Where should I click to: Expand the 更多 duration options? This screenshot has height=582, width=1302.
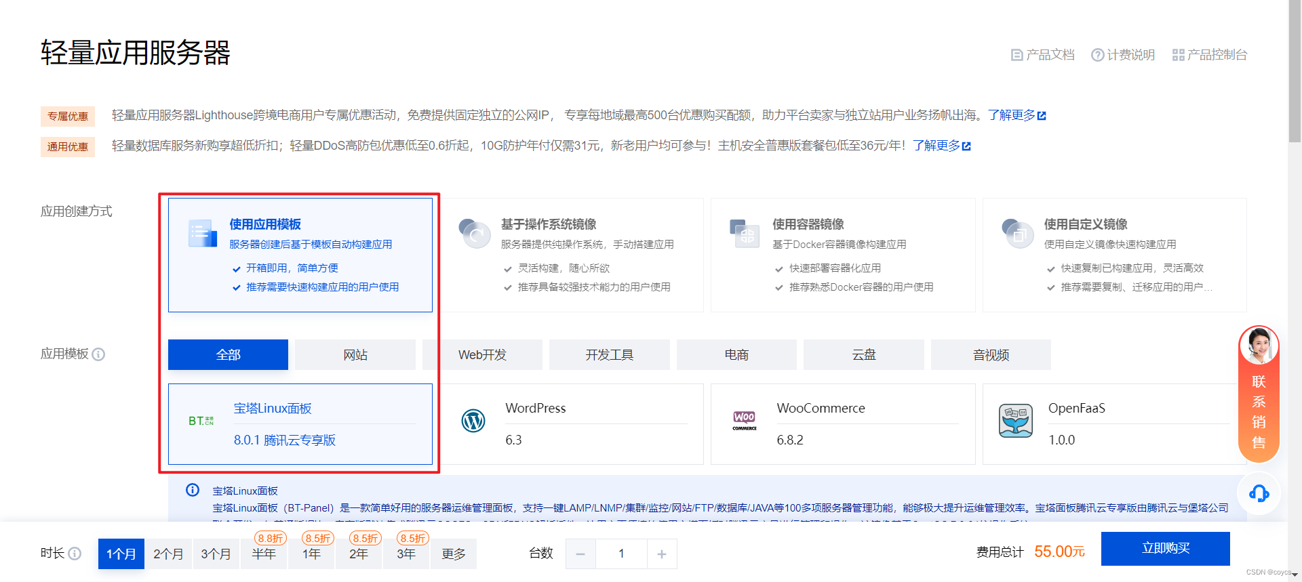(454, 554)
